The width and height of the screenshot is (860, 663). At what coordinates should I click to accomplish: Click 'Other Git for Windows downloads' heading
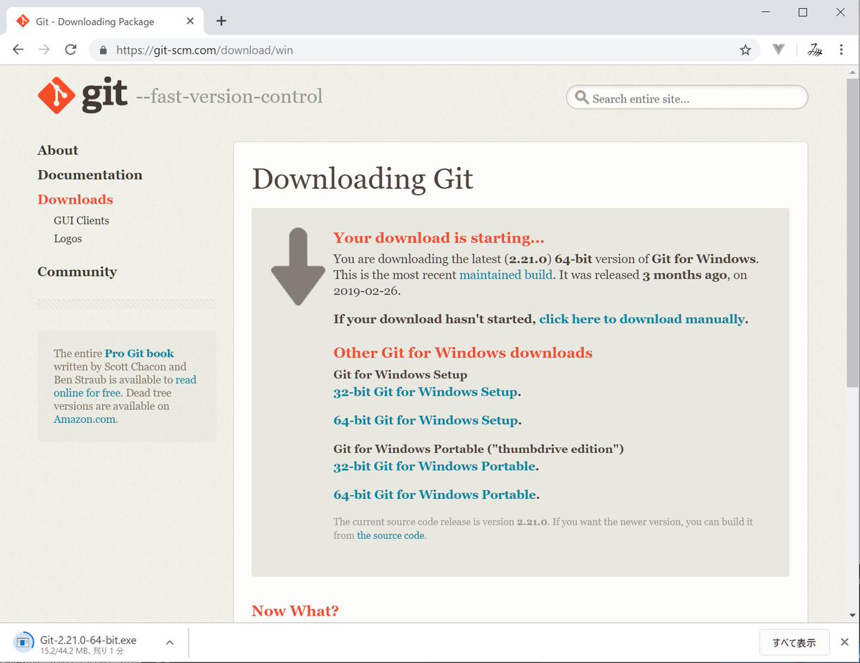463,353
